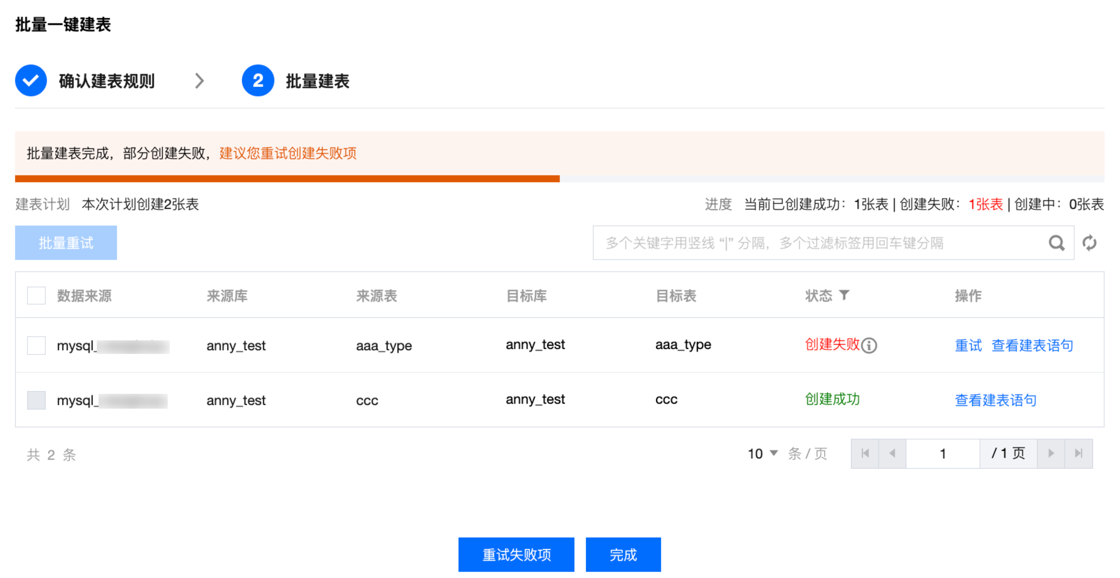Focus the keyword search input field

tap(818, 243)
